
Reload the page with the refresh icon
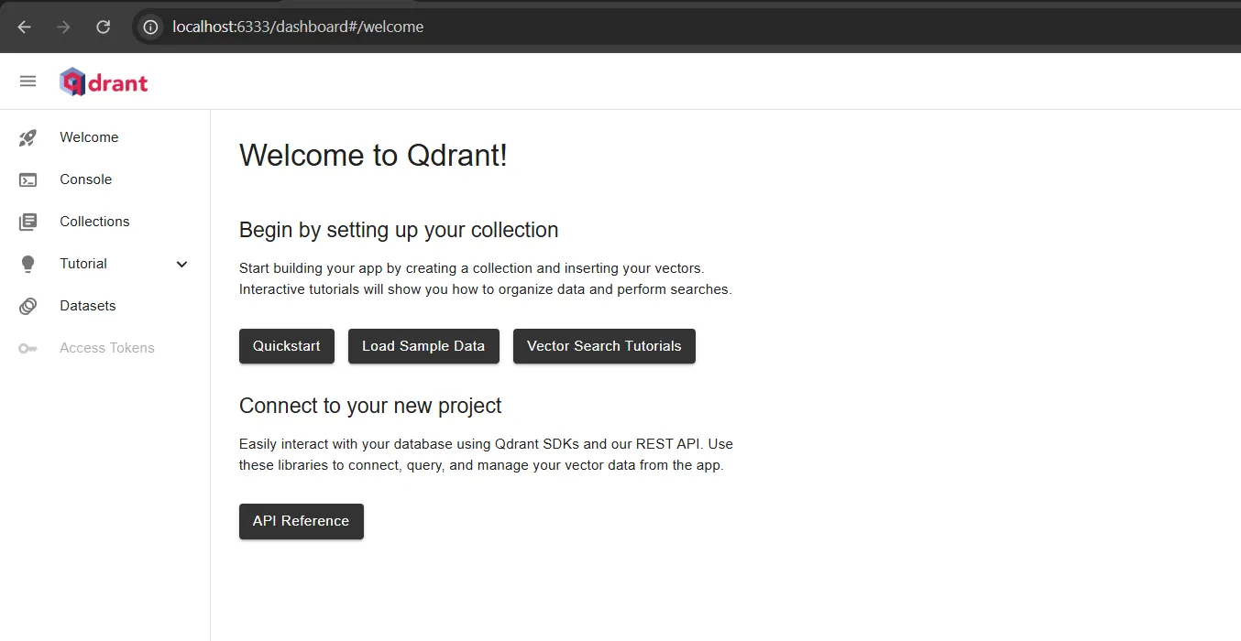(104, 27)
